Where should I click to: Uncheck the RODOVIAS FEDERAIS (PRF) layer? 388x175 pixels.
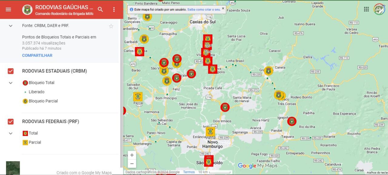[x=11, y=122]
